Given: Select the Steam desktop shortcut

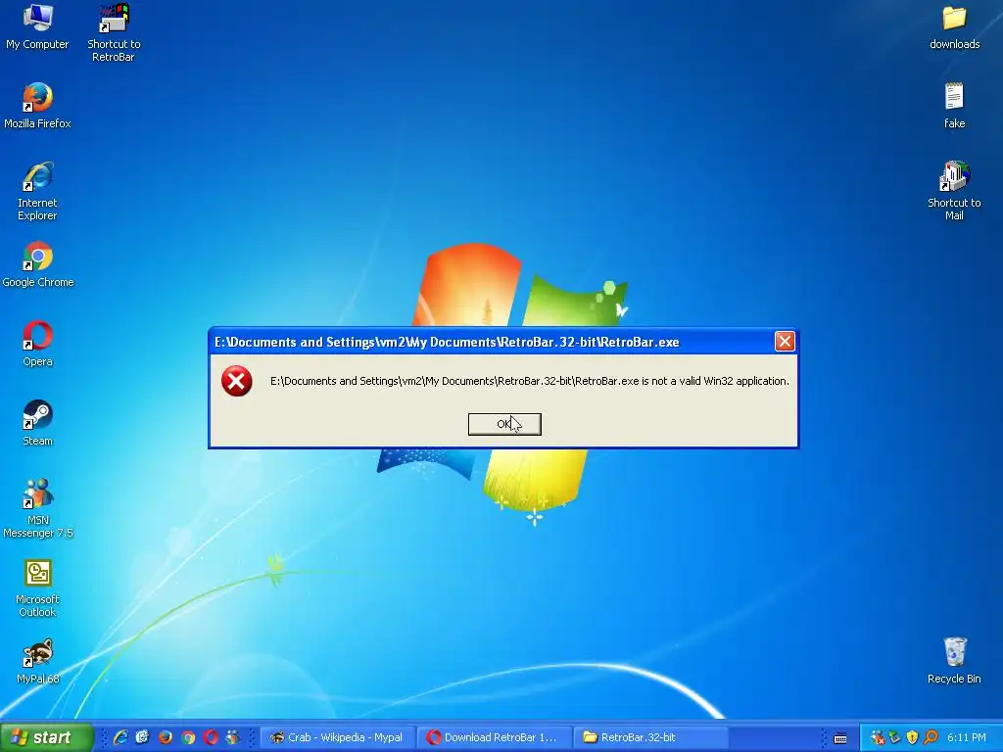Looking at the screenshot, I should pos(38,423).
